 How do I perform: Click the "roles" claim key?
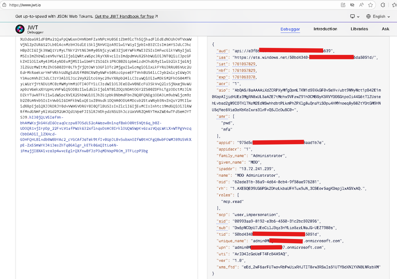point(224,195)
